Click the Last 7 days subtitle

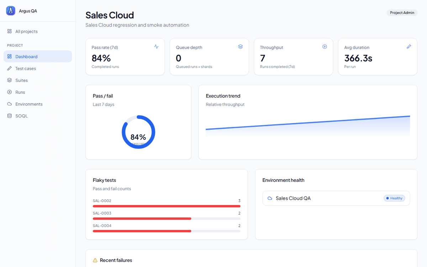[x=104, y=104]
